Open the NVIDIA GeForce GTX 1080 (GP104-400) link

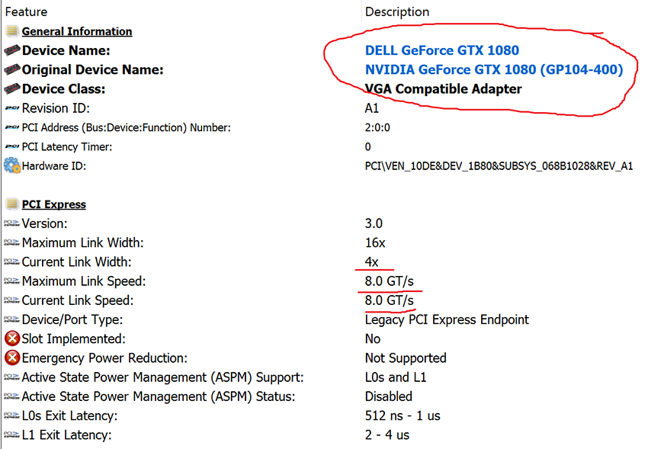tap(494, 69)
